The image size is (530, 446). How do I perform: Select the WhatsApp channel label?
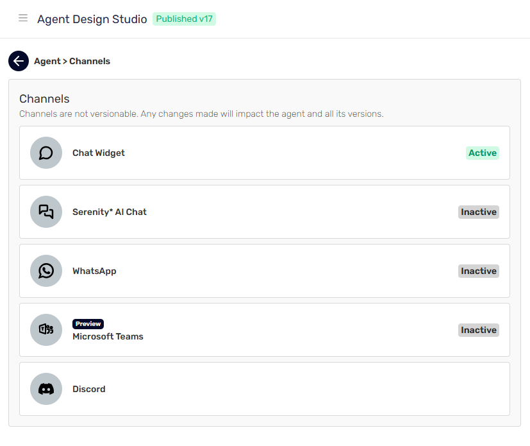(x=94, y=271)
